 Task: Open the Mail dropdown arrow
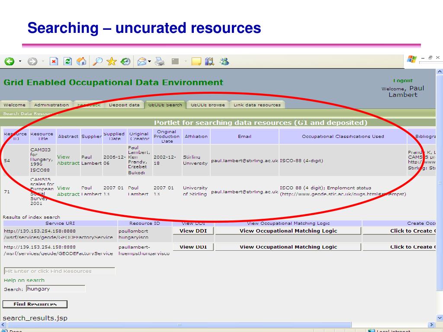149,61
